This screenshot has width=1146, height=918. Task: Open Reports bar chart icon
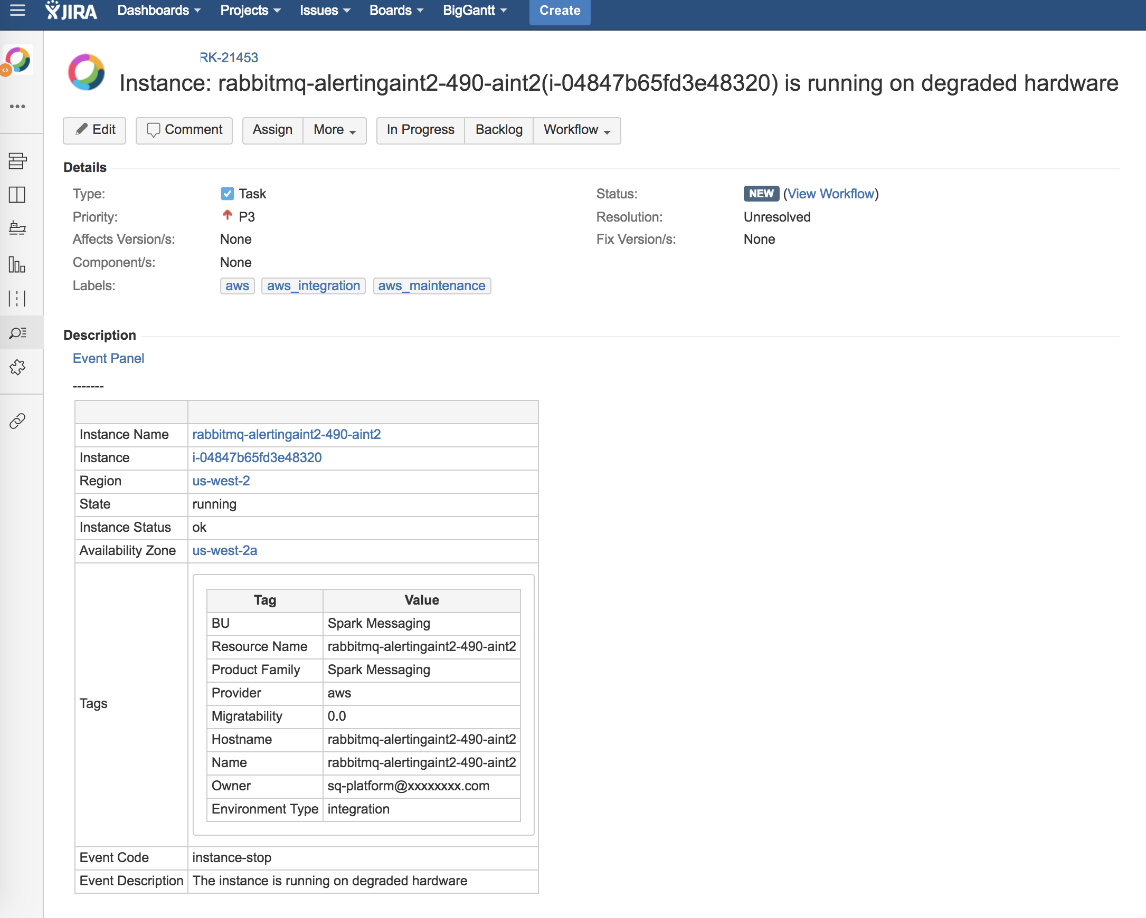[17, 264]
